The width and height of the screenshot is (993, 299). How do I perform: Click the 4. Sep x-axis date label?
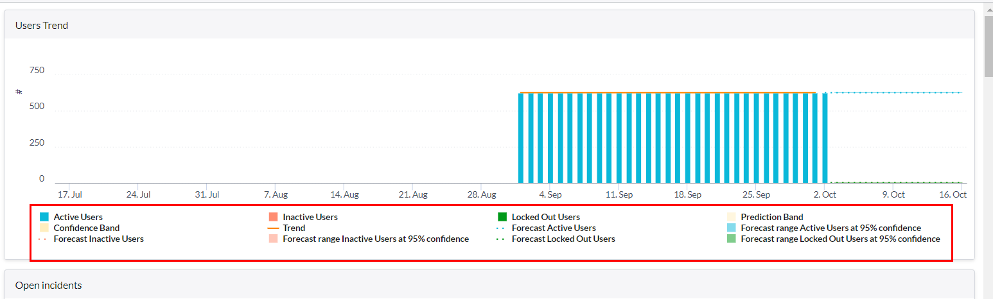pos(550,194)
